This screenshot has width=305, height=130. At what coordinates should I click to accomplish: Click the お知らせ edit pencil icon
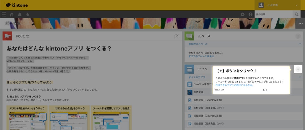(x=176, y=36)
